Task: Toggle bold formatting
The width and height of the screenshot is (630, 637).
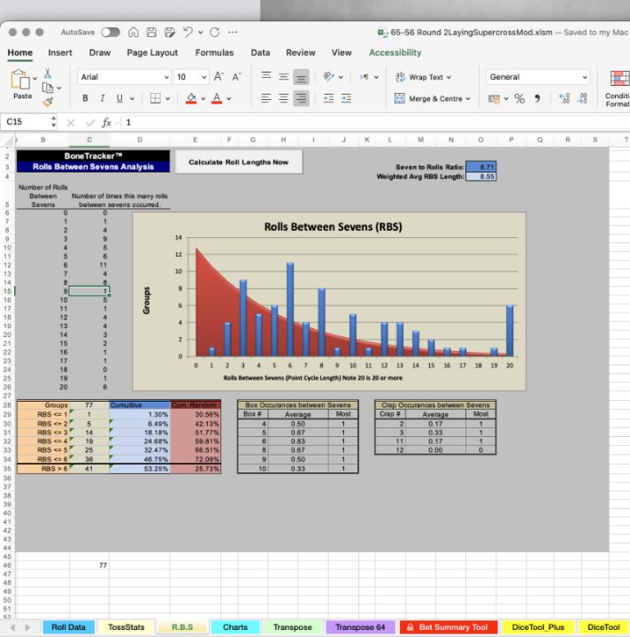Action: coord(85,98)
